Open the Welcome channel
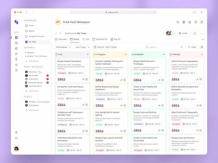This screenshot has width=218, height=163. (30, 53)
